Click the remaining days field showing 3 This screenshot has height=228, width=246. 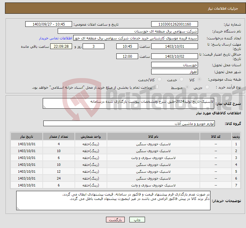tap(94, 46)
